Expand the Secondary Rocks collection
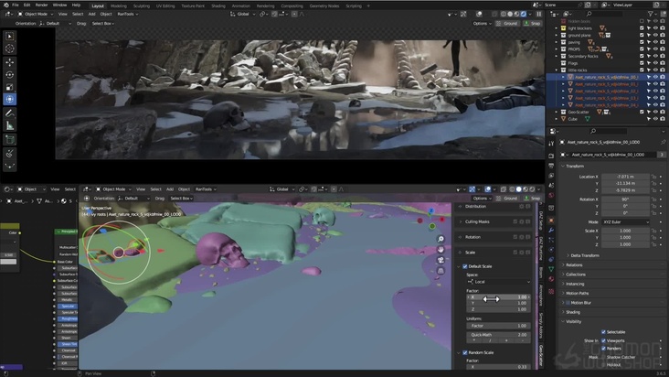Screen dimensions: 669x377 point(557,56)
